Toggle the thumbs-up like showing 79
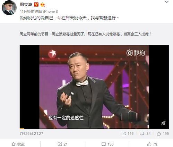 [152, 144]
